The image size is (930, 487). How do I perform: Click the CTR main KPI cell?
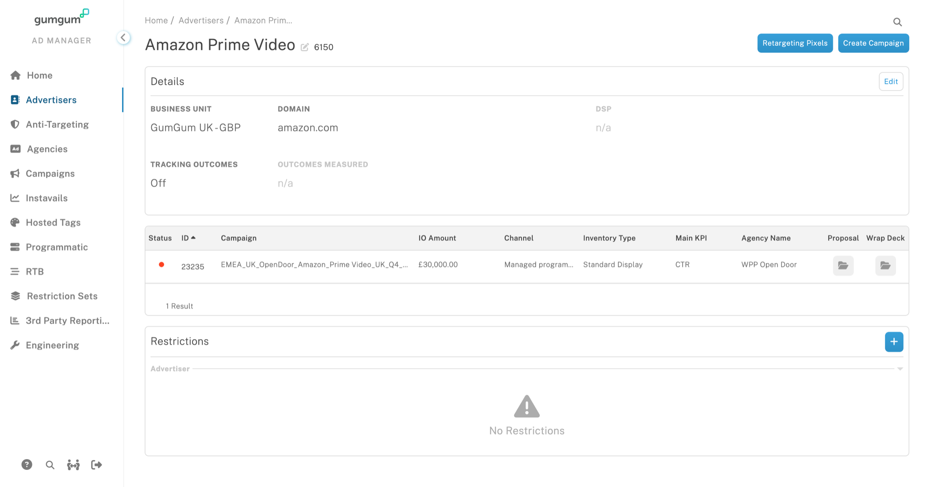(682, 265)
